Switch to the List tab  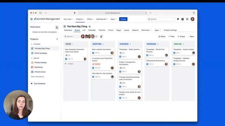(84, 30)
